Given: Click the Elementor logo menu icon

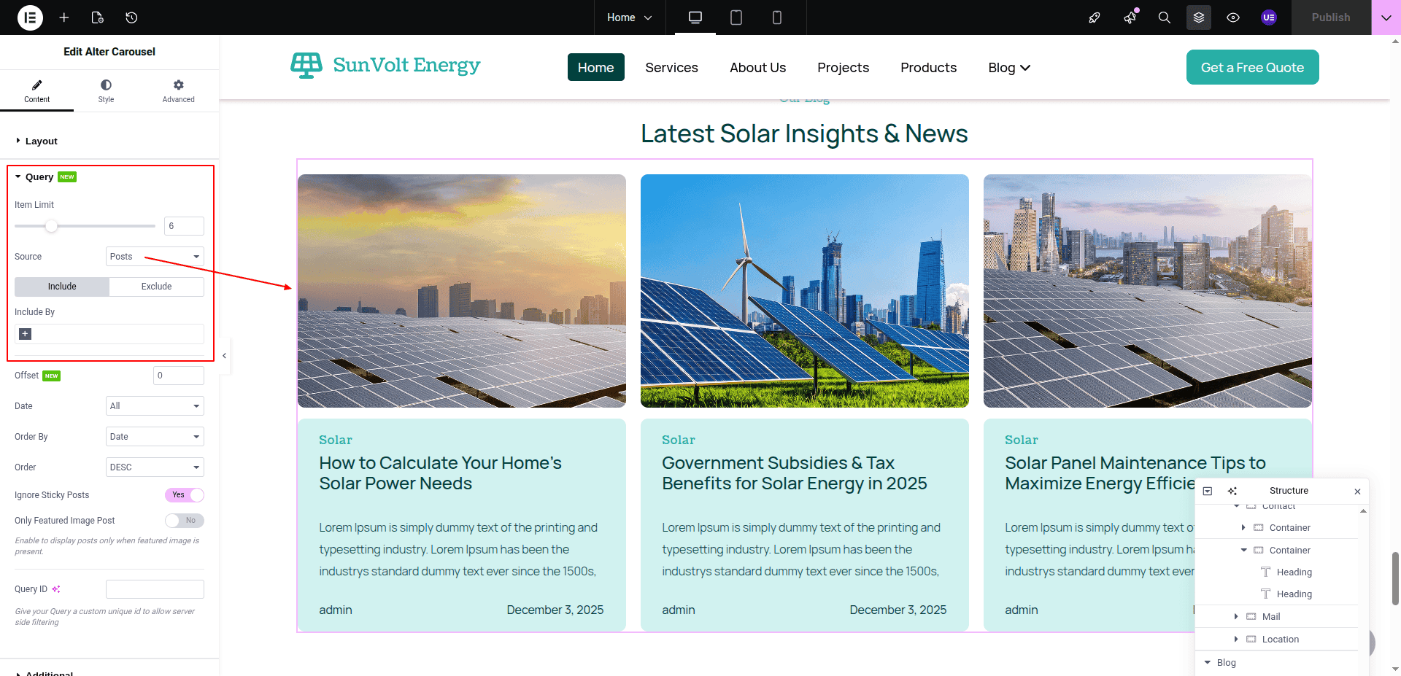Looking at the screenshot, I should pos(30,18).
